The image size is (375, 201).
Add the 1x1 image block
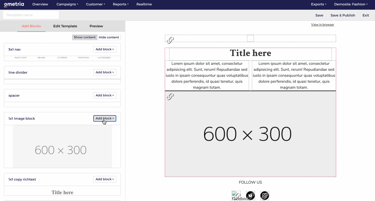click(x=105, y=118)
